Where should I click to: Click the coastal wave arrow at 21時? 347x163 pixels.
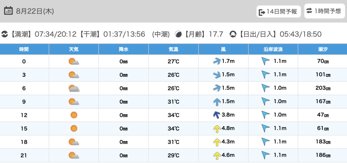[x=265, y=155]
